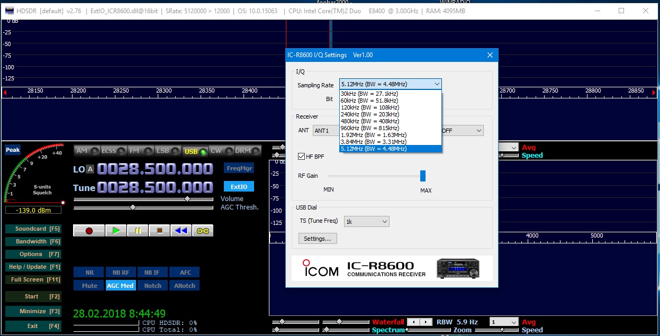Click the IC-R8600 receiver photo

click(458, 268)
